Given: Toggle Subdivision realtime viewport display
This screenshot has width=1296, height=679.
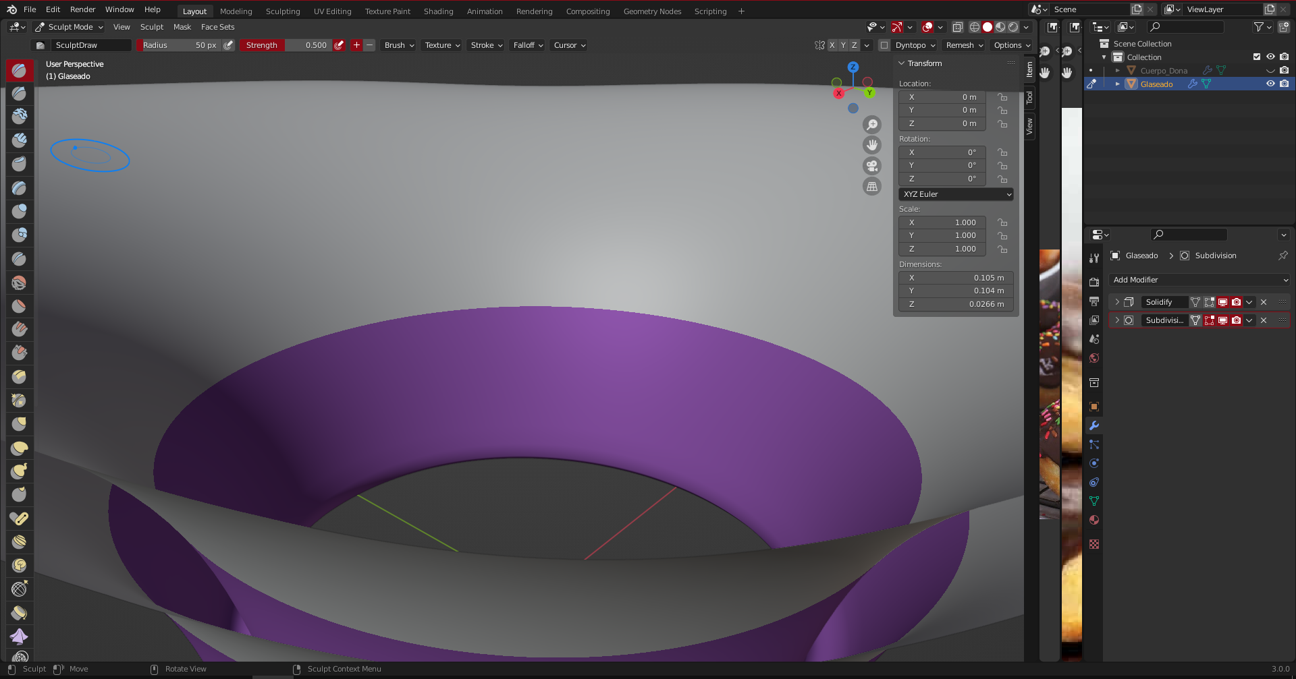Looking at the screenshot, I should [x=1222, y=320].
